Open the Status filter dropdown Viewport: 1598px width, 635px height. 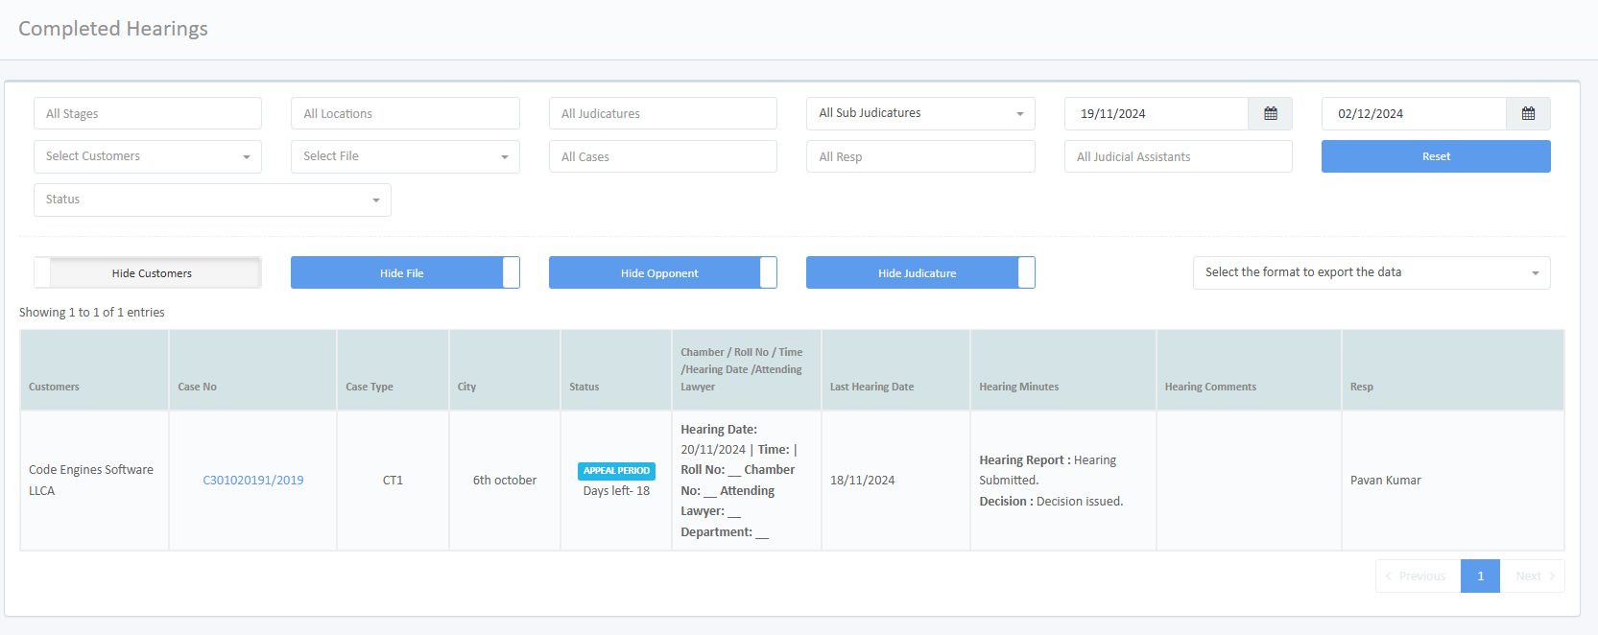212,200
